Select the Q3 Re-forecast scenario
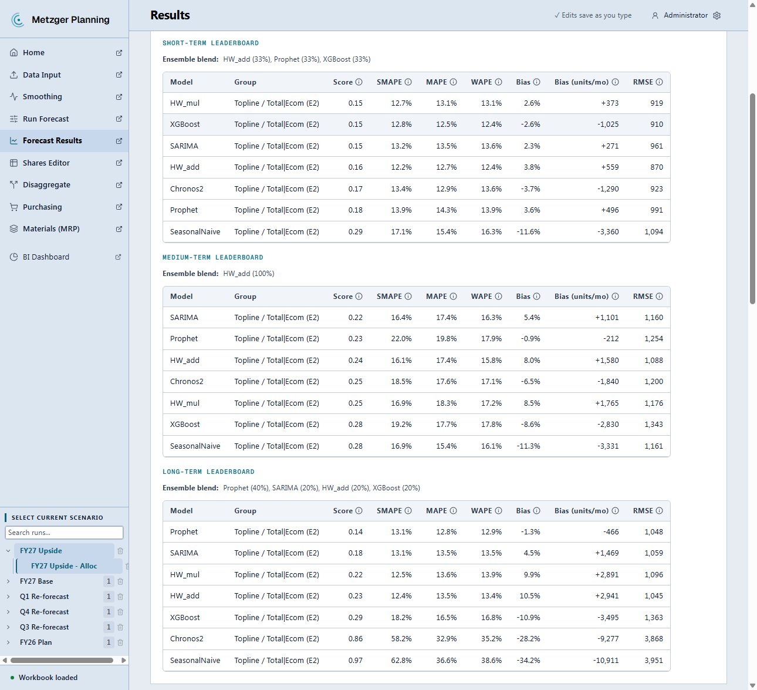 tap(44, 627)
